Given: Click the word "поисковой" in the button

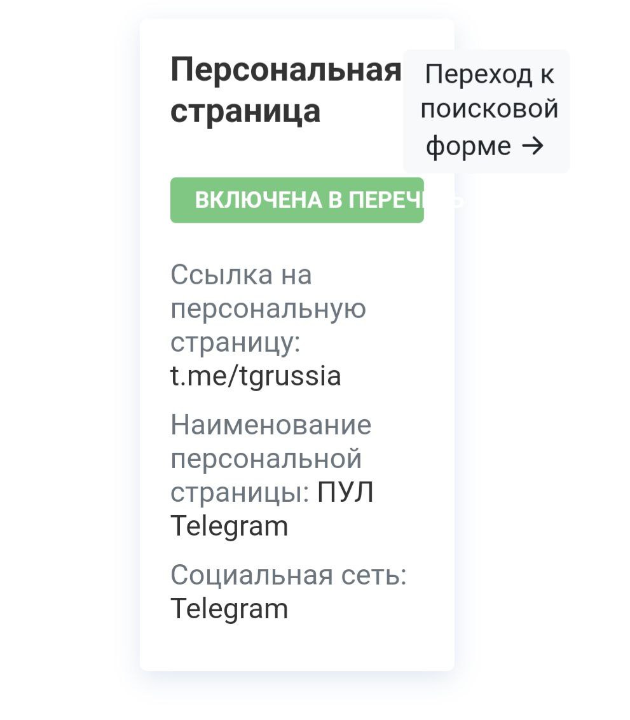Looking at the screenshot, I should coord(489,109).
